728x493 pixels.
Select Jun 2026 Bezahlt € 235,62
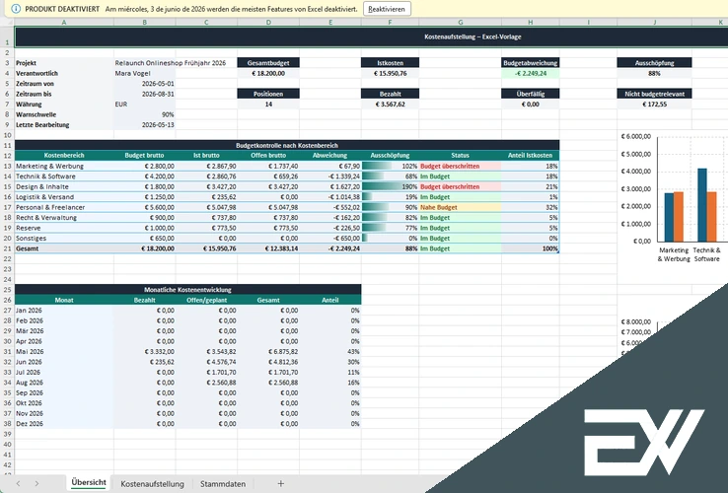tap(144, 362)
